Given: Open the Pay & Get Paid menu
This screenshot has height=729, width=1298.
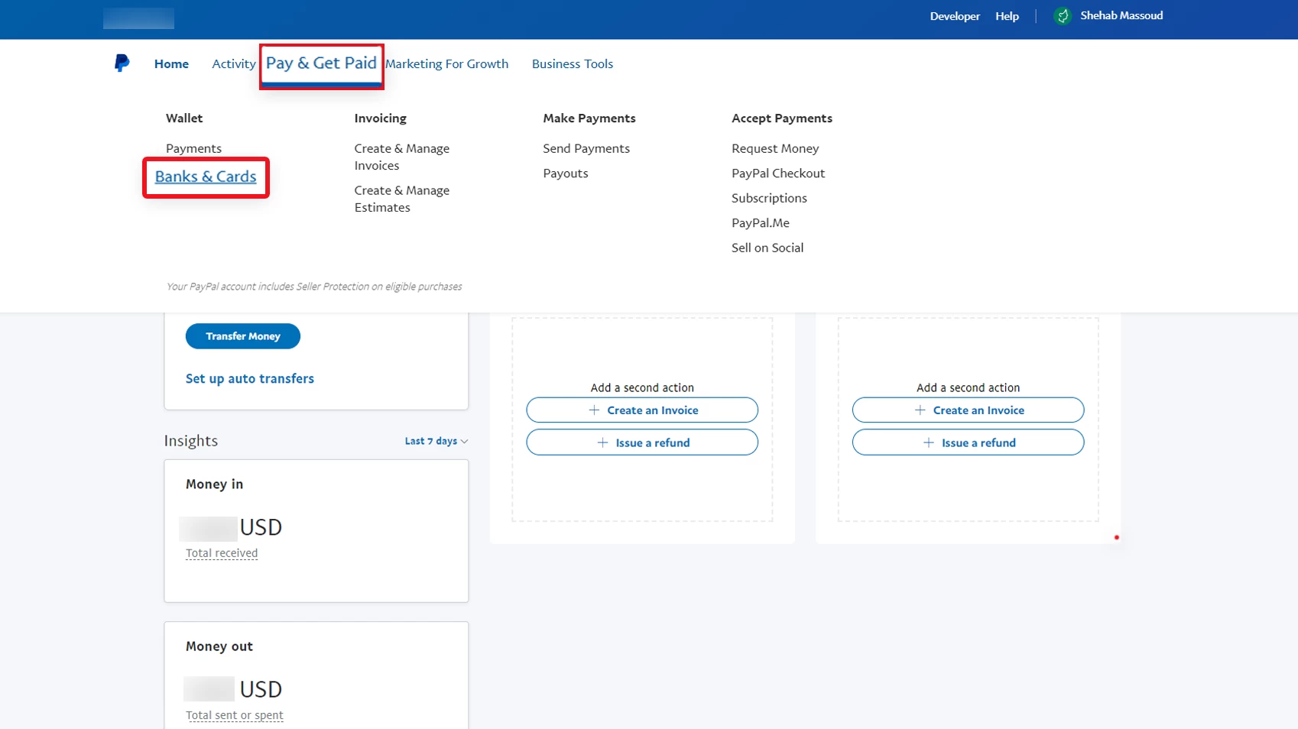Looking at the screenshot, I should [x=321, y=63].
